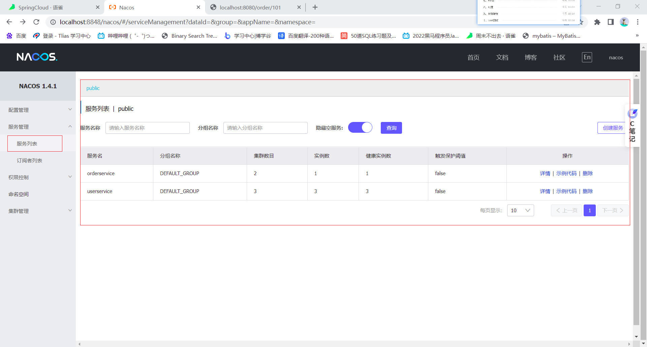
Task: Open 命名空间 in the sidebar
Action: click(x=19, y=194)
